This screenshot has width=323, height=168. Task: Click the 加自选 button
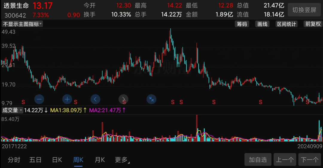pyautogui.click(x=258, y=160)
